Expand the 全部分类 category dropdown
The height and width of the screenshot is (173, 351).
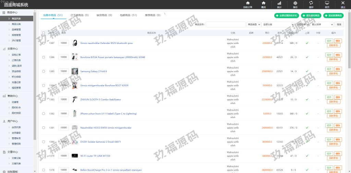[278, 25]
